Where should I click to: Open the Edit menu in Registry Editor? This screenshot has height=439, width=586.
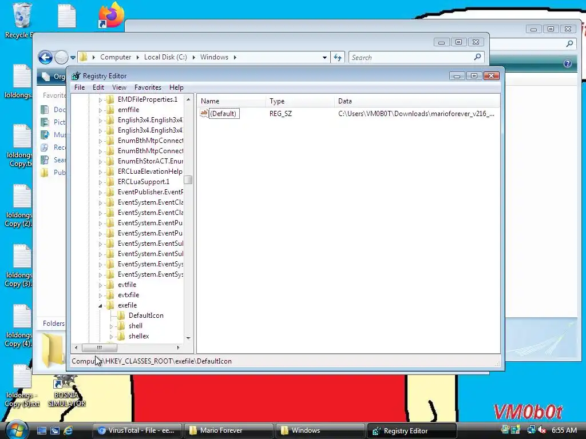click(x=98, y=87)
